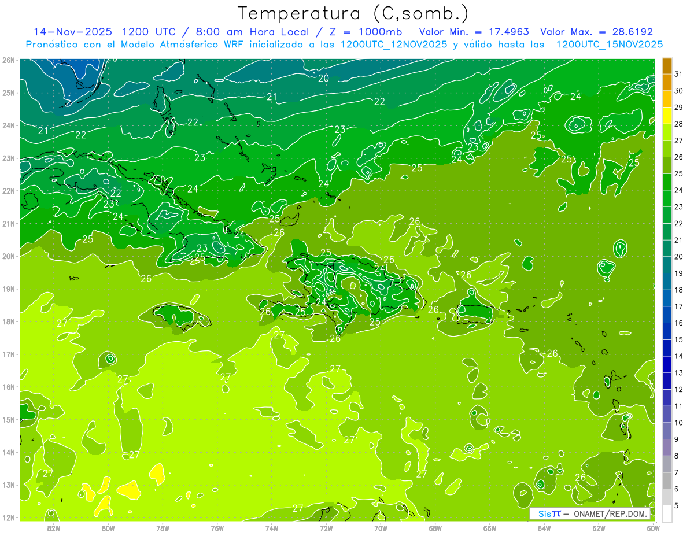Click the 22N latitude axis label

pyautogui.click(x=9, y=191)
